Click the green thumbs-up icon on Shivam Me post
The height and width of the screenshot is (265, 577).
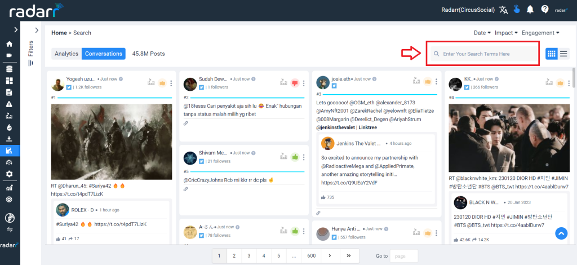pos(295,157)
